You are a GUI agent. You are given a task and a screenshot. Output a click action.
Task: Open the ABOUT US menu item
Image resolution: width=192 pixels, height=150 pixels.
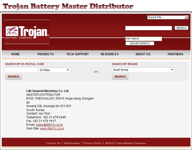click(x=143, y=54)
